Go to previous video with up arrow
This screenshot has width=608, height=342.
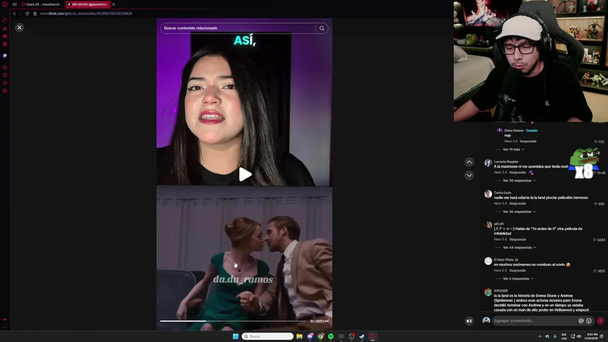point(469,162)
